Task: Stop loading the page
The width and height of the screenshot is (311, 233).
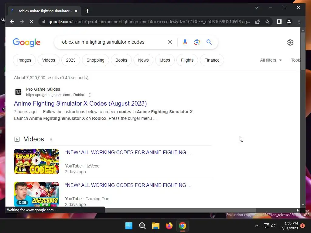Action: point(32,22)
